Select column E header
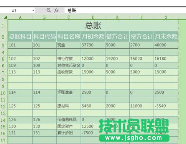 click(117, 17)
